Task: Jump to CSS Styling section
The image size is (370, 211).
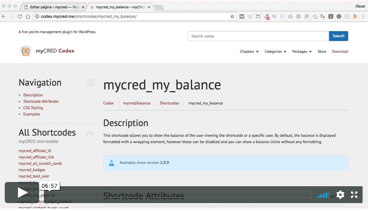Action: (x=33, y=108)
